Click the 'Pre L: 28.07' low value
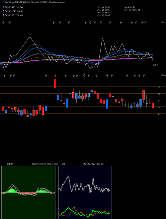 coord(104,13)
